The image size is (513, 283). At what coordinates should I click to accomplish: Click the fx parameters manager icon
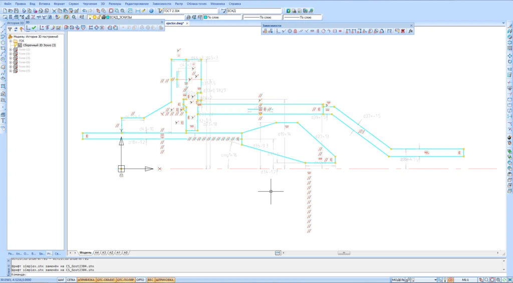coord(411,31)
